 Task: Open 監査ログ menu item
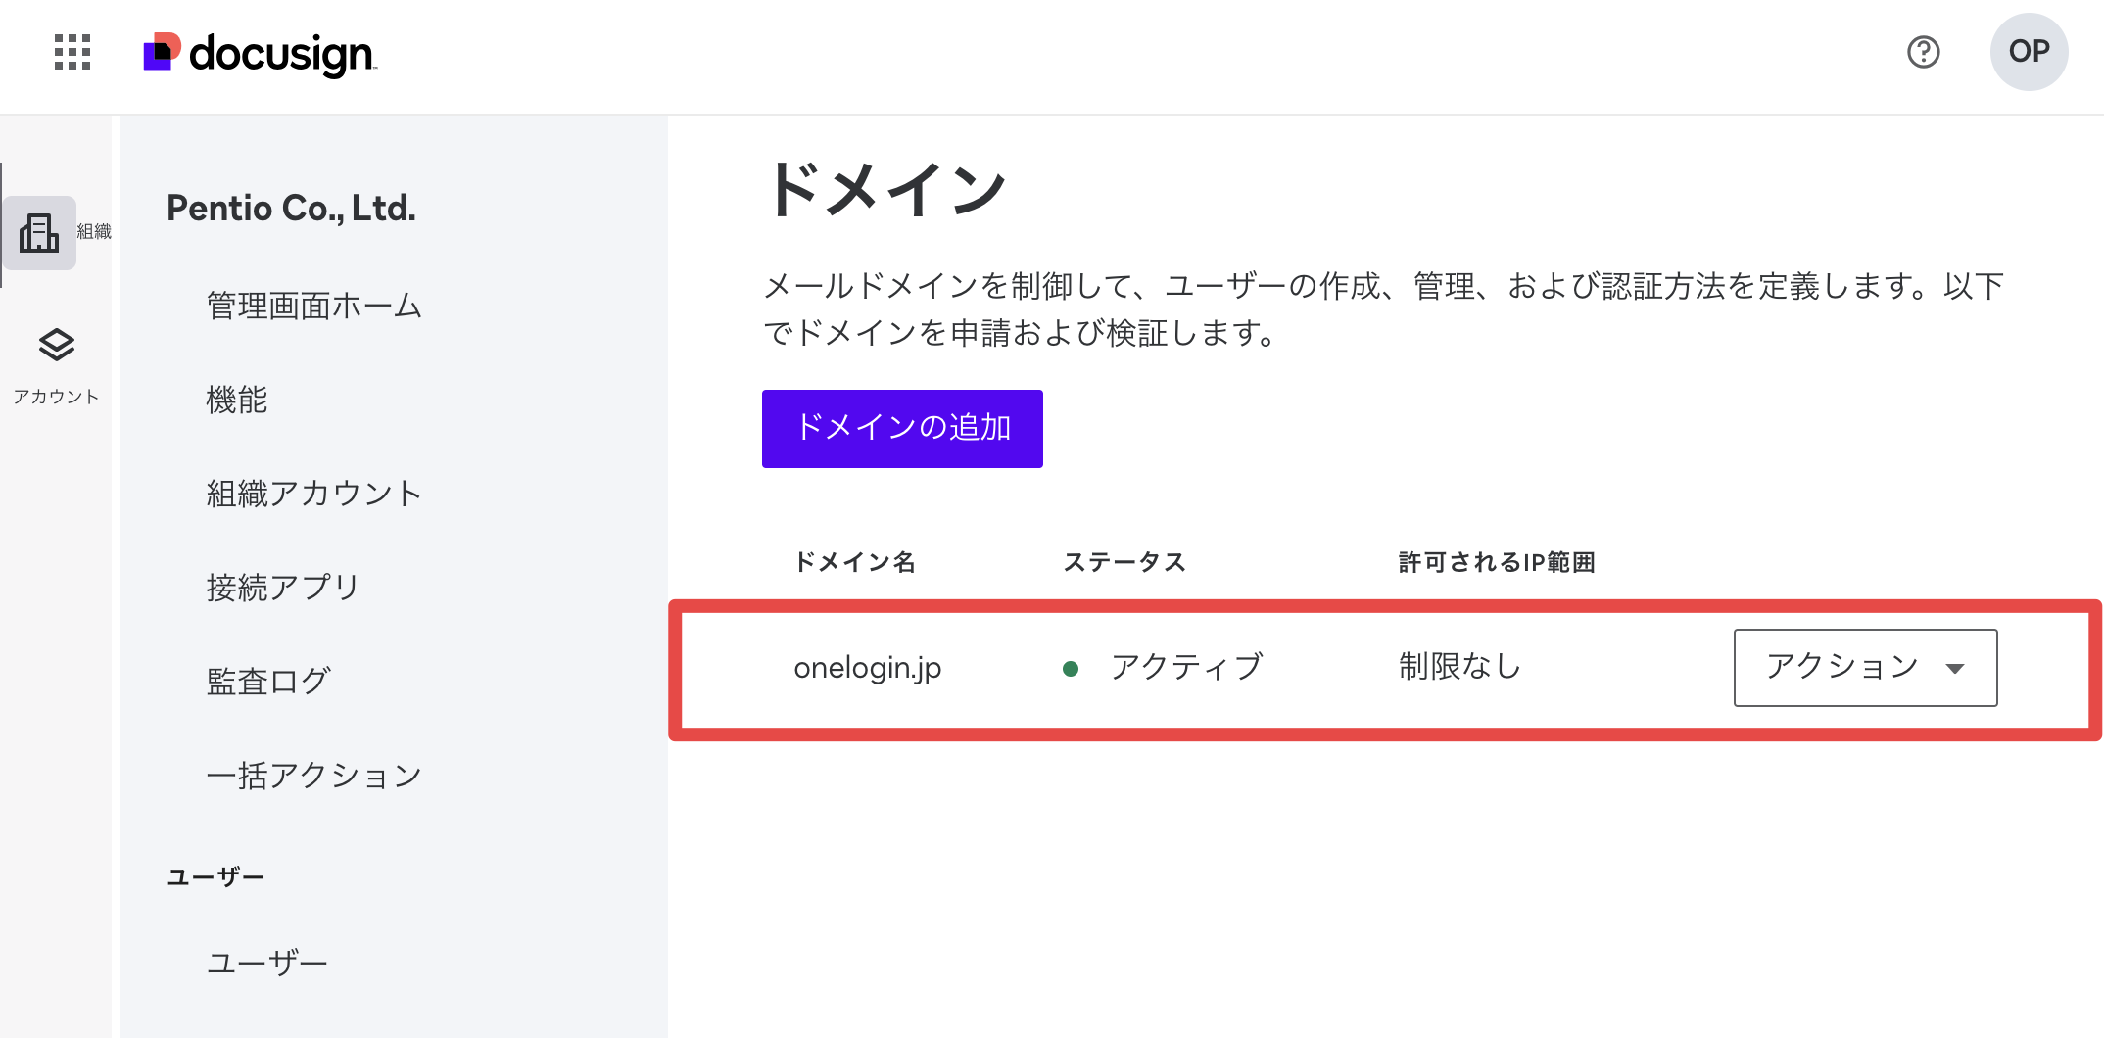268,682
